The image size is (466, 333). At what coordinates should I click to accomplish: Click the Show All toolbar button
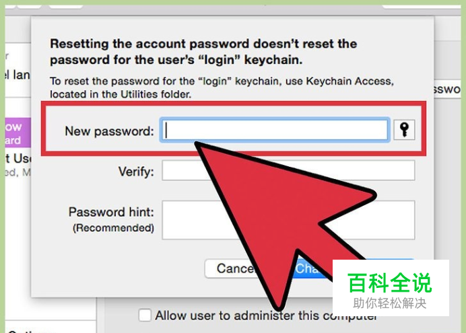point(66,6)
